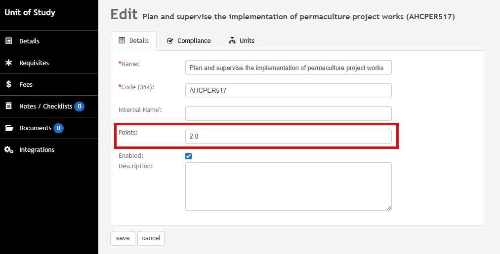Open the 354 code link
Screen dimensions: 500x254
point(145,87)
